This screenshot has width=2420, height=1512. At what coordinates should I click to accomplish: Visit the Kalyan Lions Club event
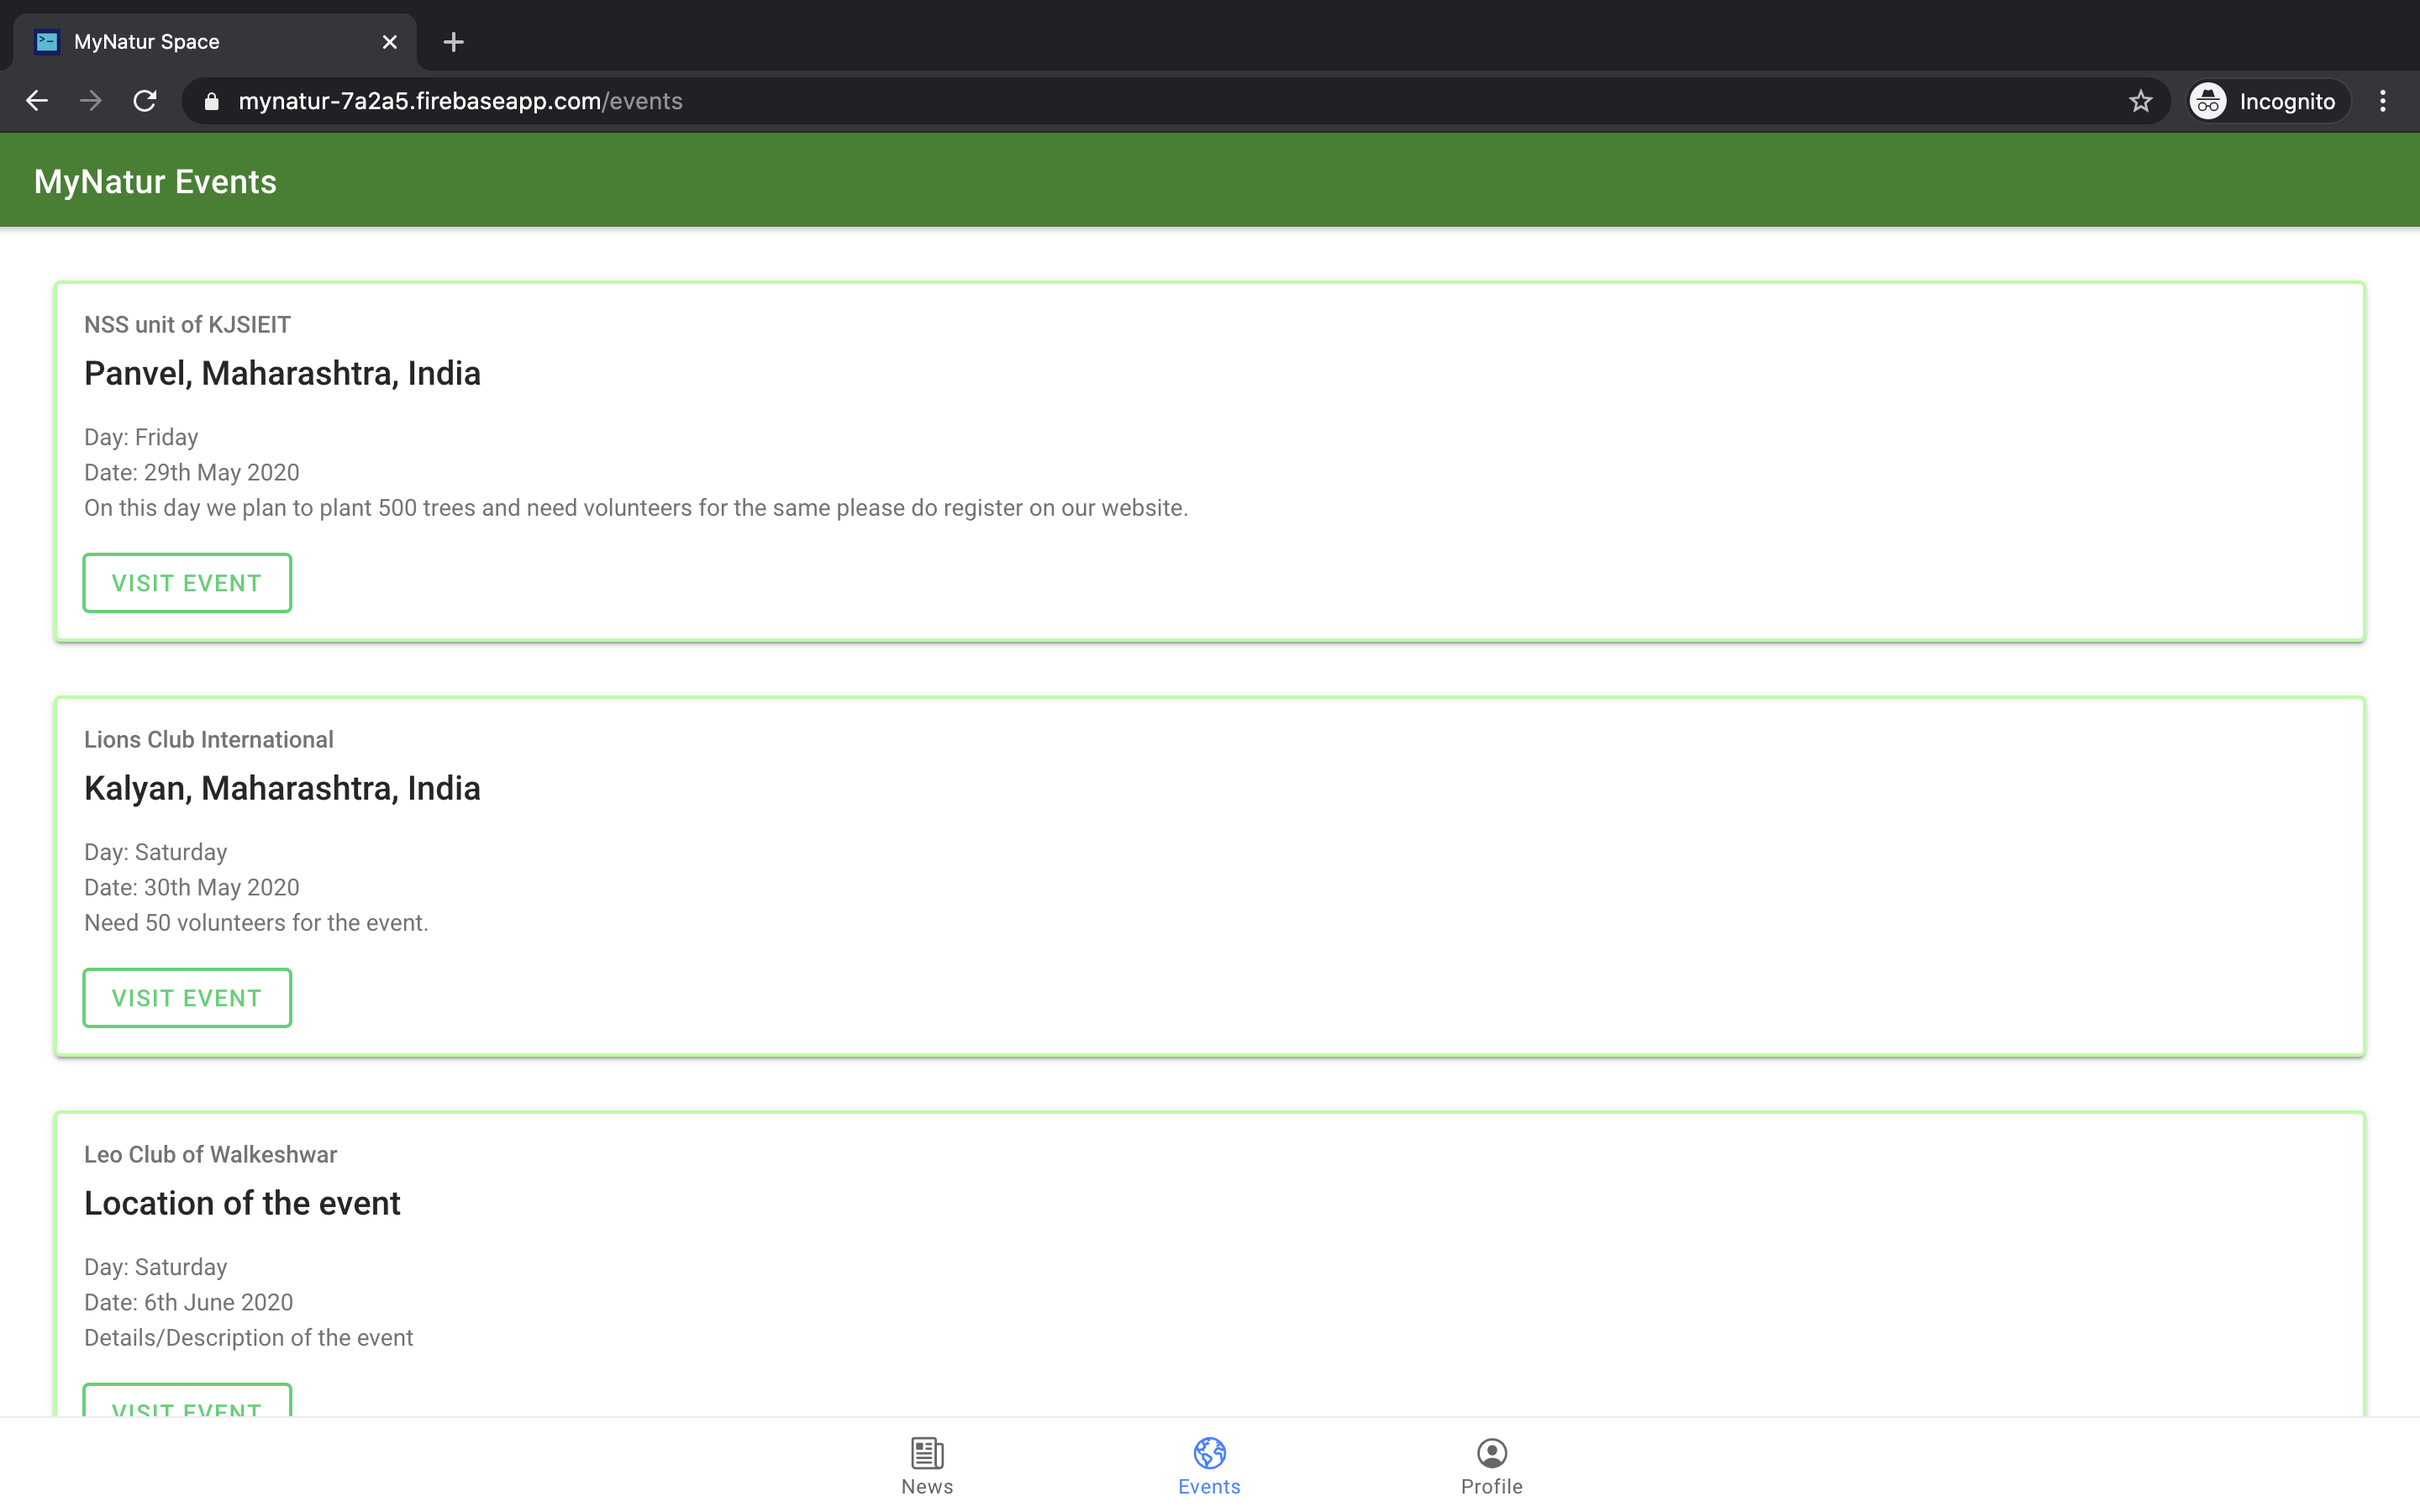coord(187,998)
